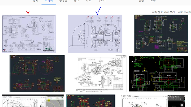The image size is (191, 107).
Task: Open the black thumbnail labeled '확대도-A 척도2:1'
Action: click(158, 74)
